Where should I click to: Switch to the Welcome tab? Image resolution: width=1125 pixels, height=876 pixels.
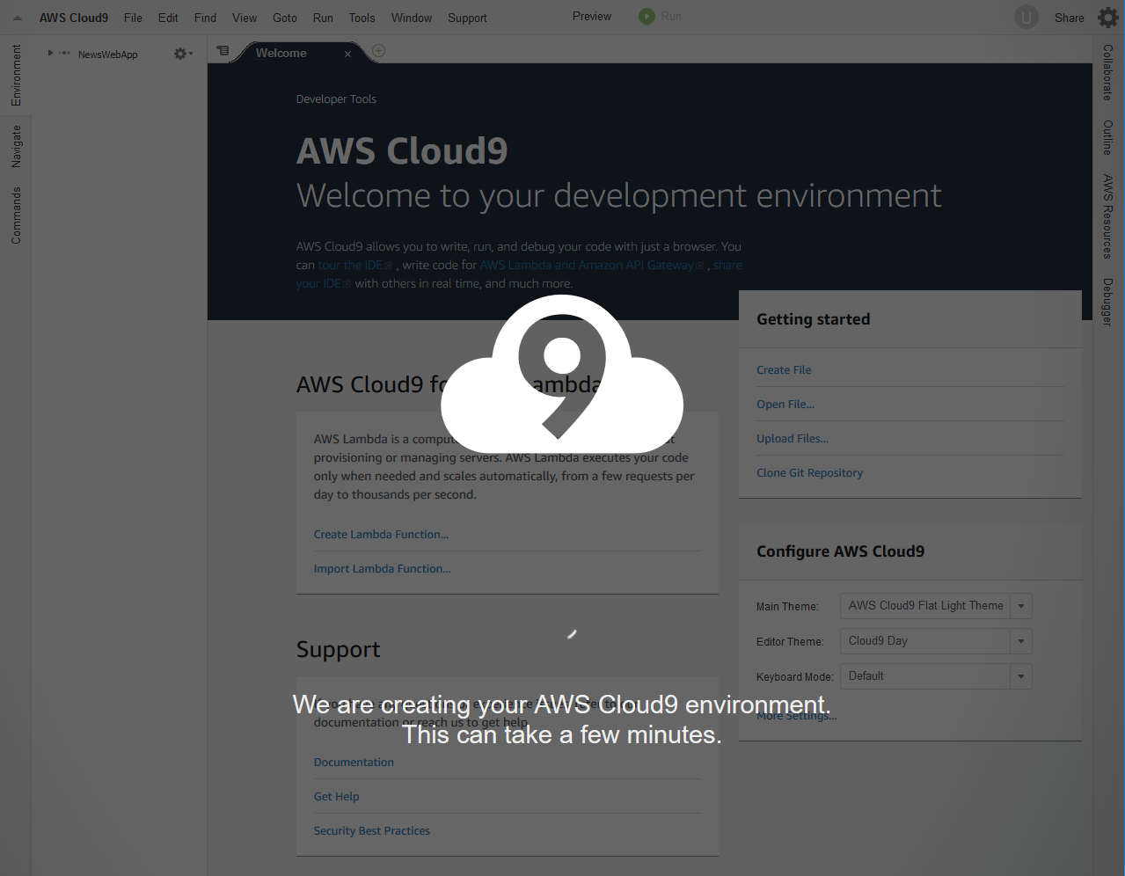(281, 54)
